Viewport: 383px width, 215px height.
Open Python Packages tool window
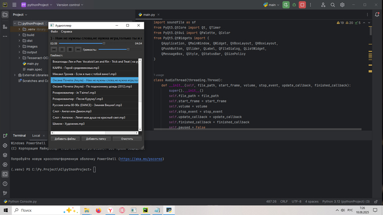click(x=5, y=155)
